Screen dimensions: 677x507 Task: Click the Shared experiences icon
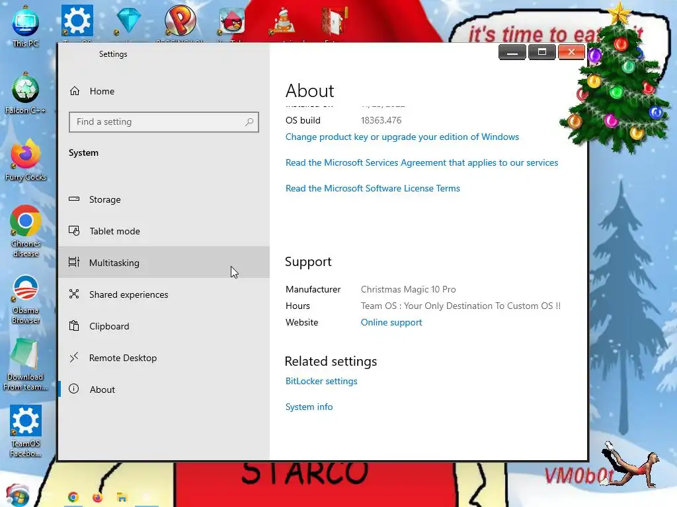point(74,294)
